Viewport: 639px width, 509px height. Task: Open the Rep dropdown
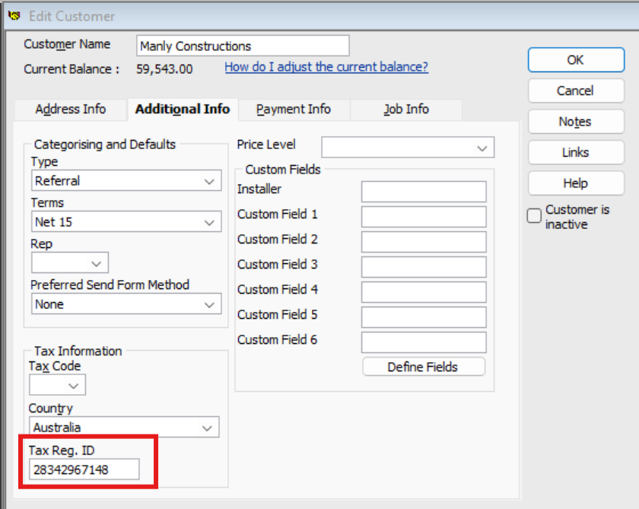click(x=70, y=262)
